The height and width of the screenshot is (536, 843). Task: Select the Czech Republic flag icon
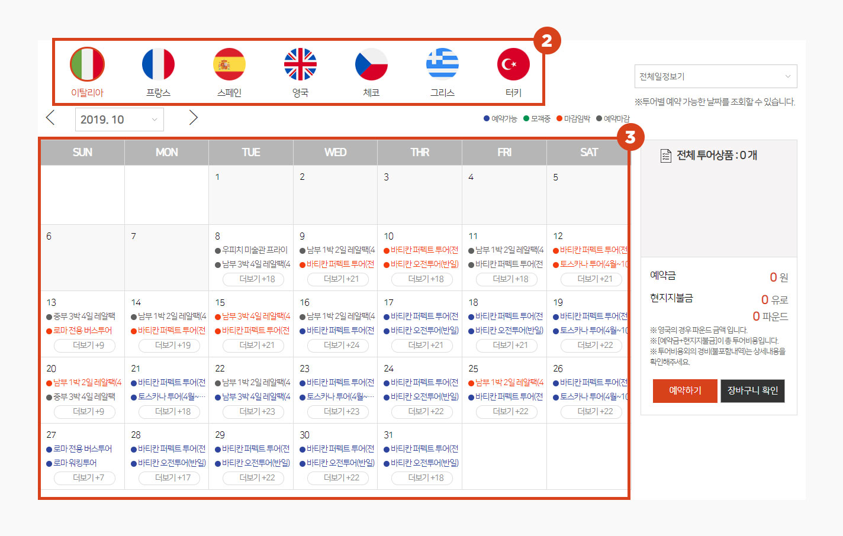(371, 64)
